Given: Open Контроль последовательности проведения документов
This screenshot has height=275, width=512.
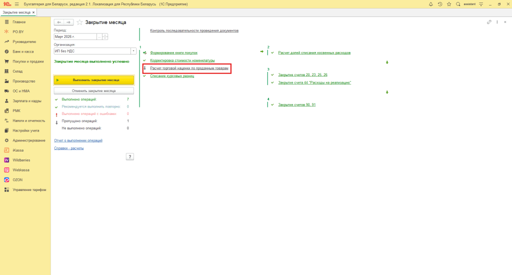Looking at the screenshot, I should [x=194, y=30].
